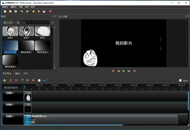The image size is (190, 130).
Task: Click the 顯示全部 filter button
Action: point(8,23)
